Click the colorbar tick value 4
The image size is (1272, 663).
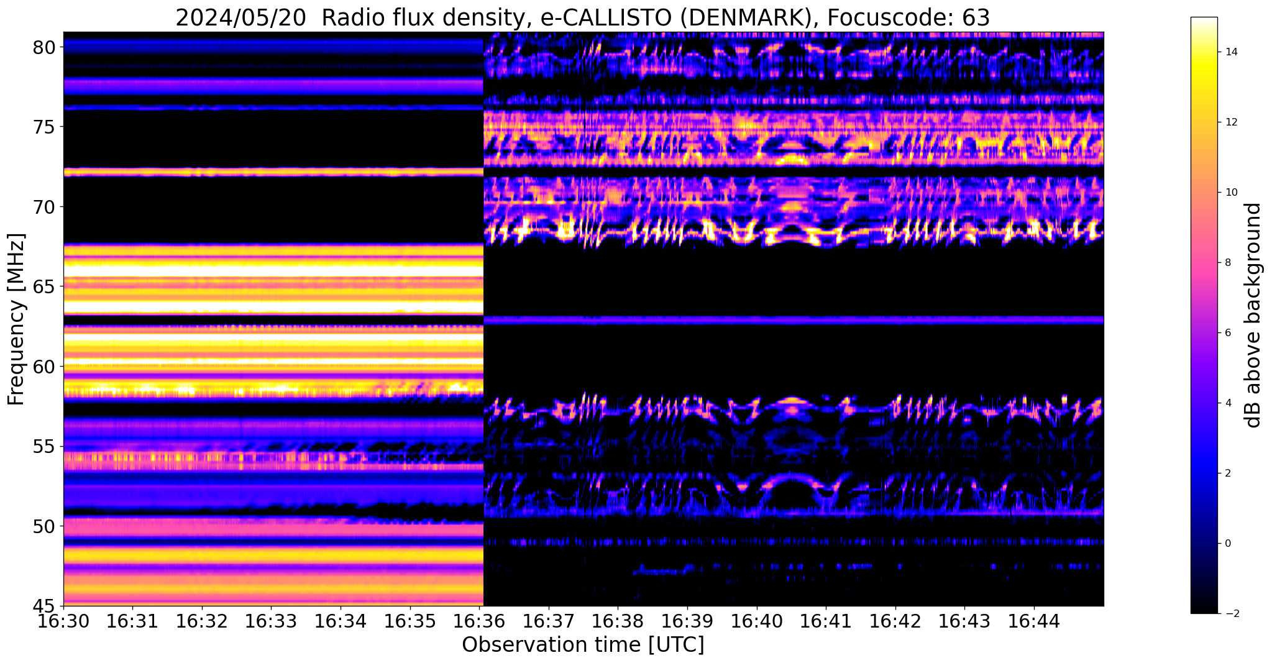tap(1227, 403)
